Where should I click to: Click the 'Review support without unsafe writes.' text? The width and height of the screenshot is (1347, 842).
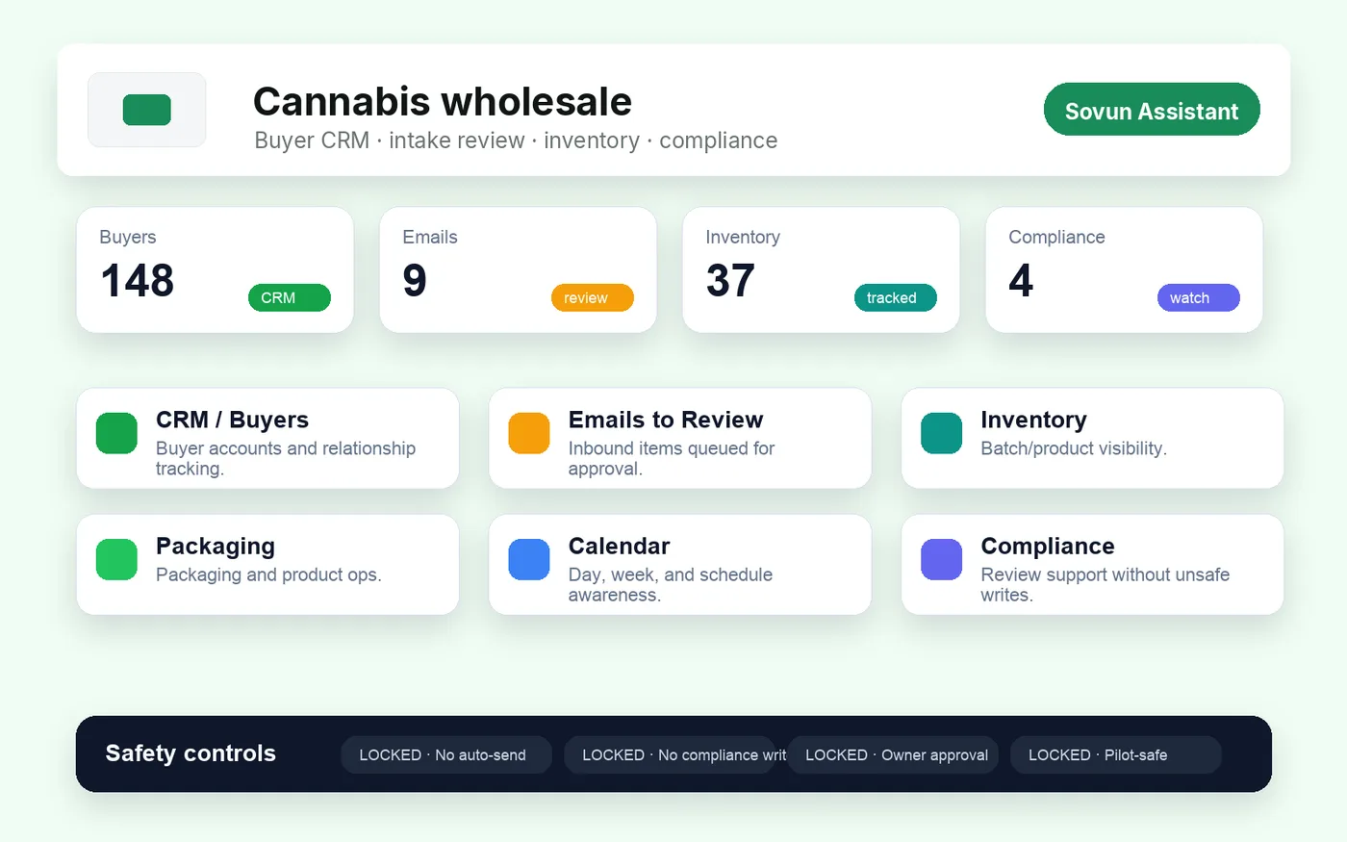point(1106,584)
